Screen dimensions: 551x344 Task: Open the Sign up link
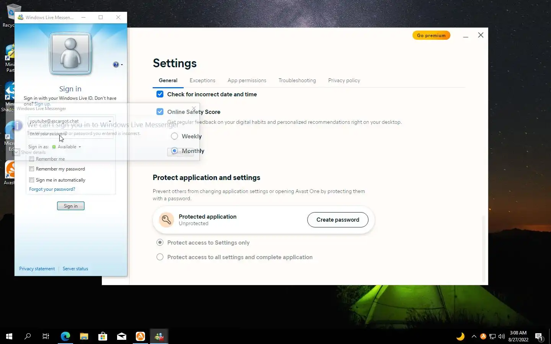pos(42,104)
